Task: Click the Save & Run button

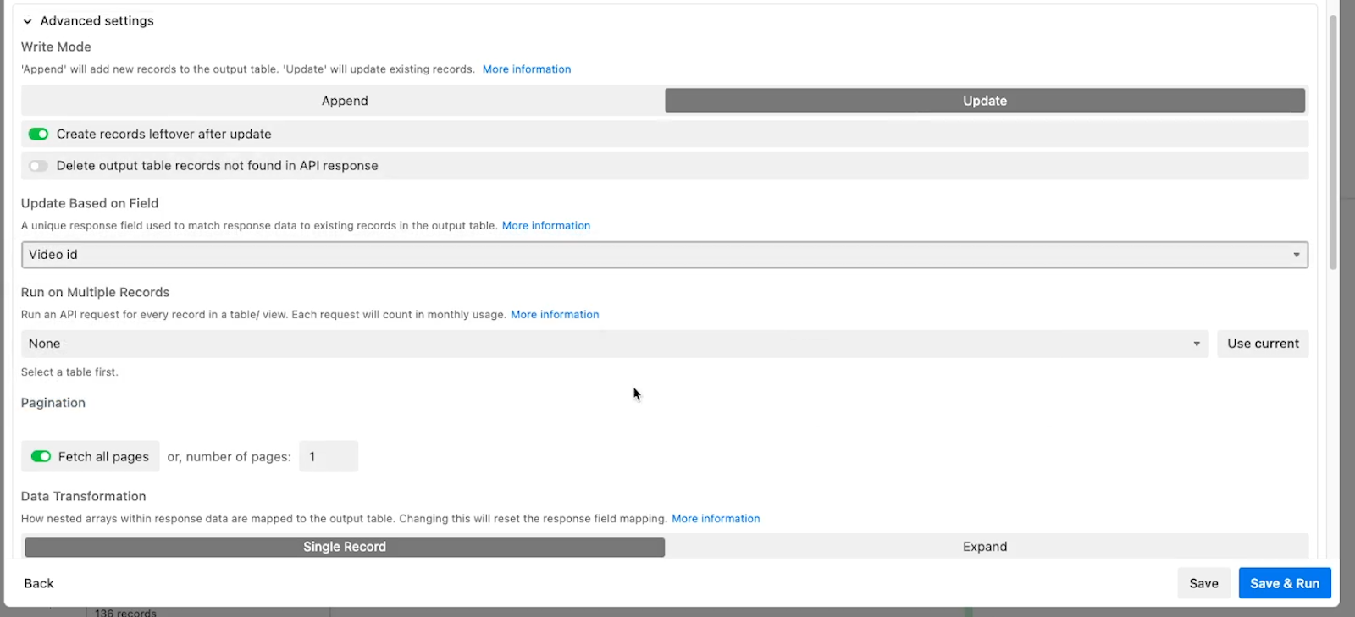Action: click(1285, 583)
